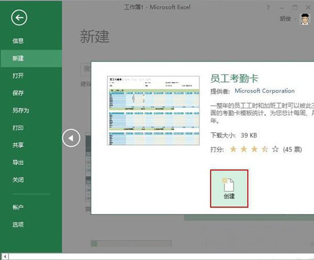This screenshot has width=314, height=260.
Task: Click the help question mark icon
Action: [x=268, y=7]
